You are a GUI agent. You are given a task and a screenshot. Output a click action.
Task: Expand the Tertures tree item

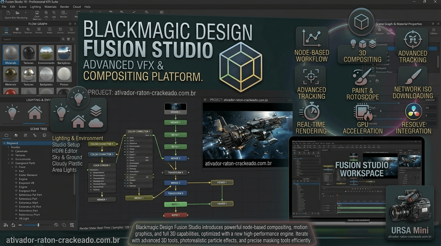pos(8,155)
